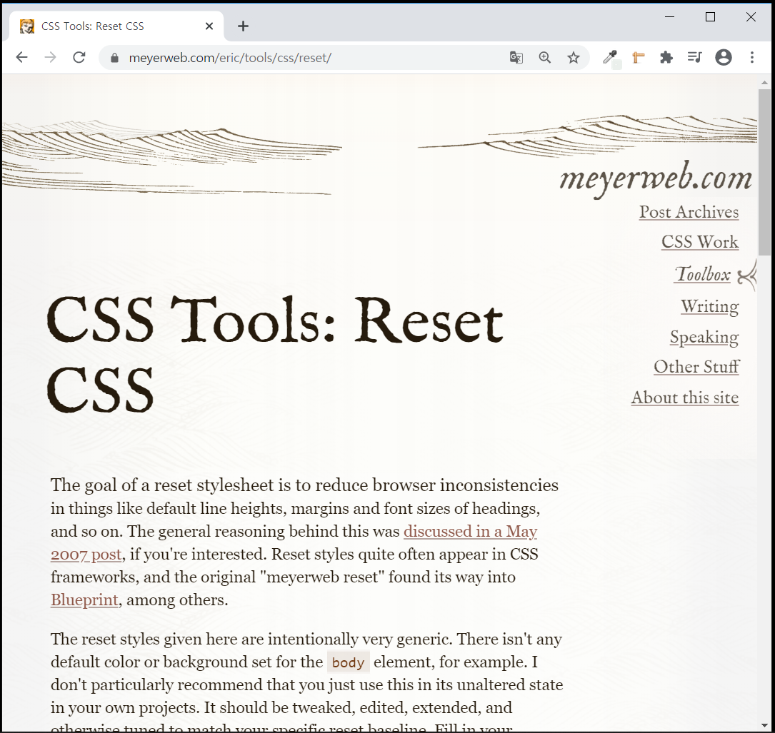Screen dimensions: 775x733
Task: Open Chrome's three-dot menu
Action: tap(751, 57)
